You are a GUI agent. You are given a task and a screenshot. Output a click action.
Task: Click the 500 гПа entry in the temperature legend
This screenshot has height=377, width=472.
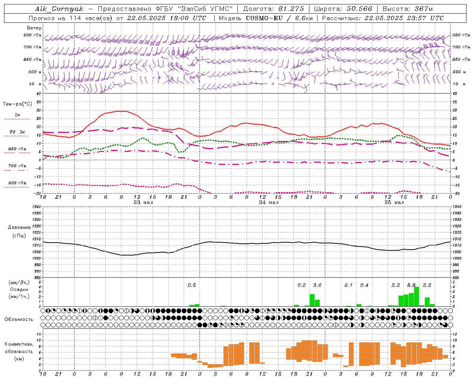point(17,183)
